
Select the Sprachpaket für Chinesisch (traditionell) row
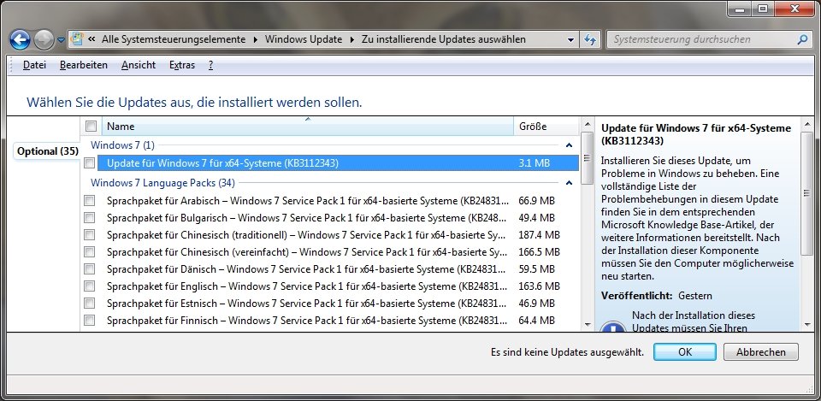(x=338, y=235)
